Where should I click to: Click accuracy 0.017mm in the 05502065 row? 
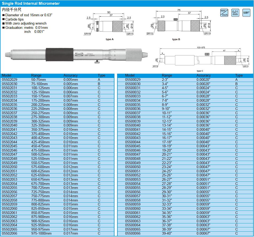pyautogui.click(x=71, y=229)
